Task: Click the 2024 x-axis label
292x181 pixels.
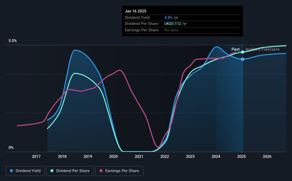Action: tap(216, 156)
